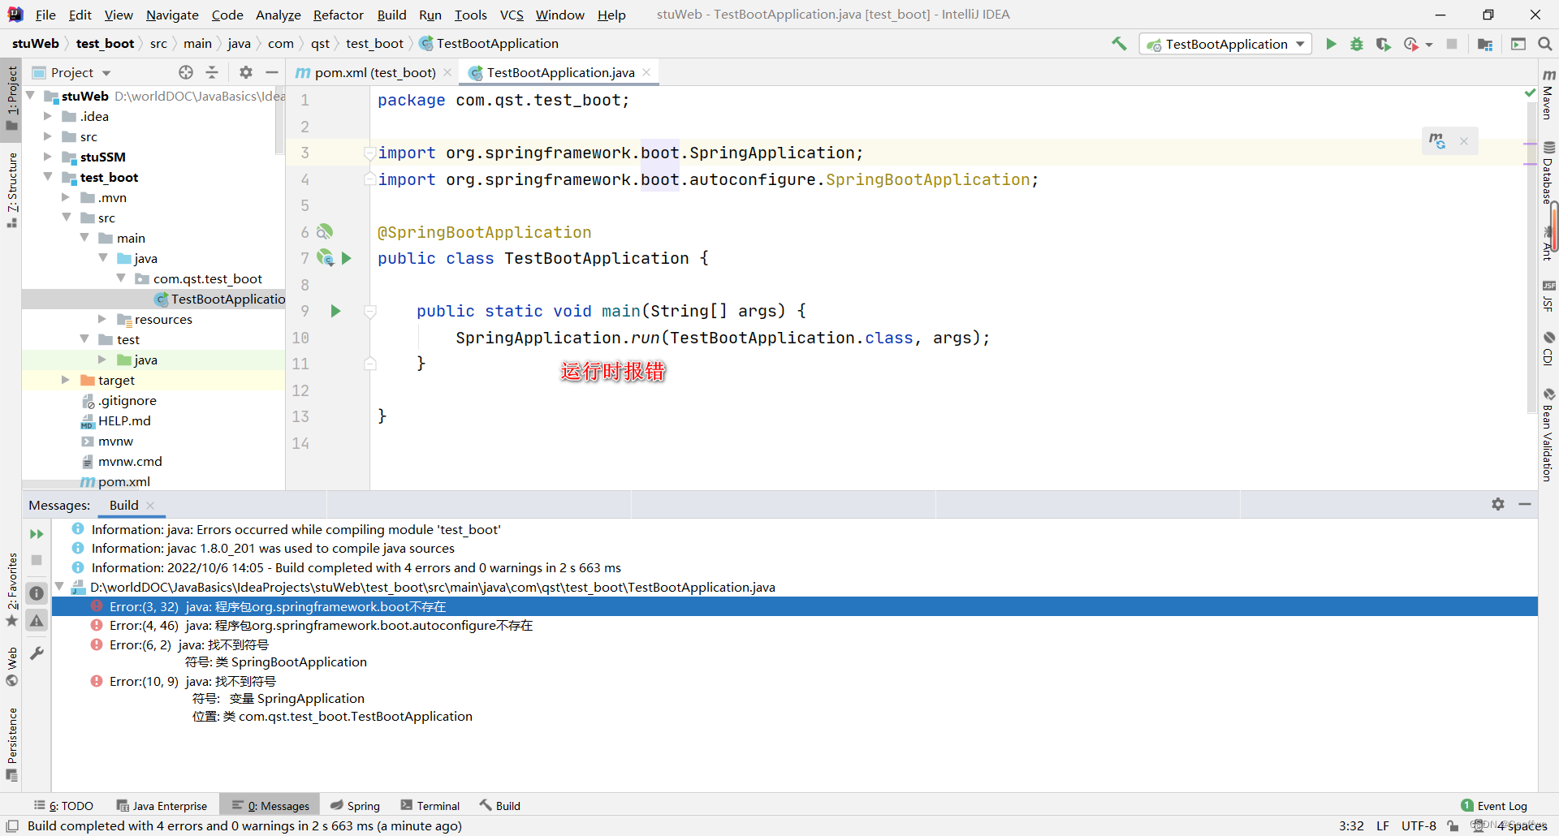Open Messages panel settings gear
Image resolution: width=1559 pixels, height=836 pixels.
1498,504
